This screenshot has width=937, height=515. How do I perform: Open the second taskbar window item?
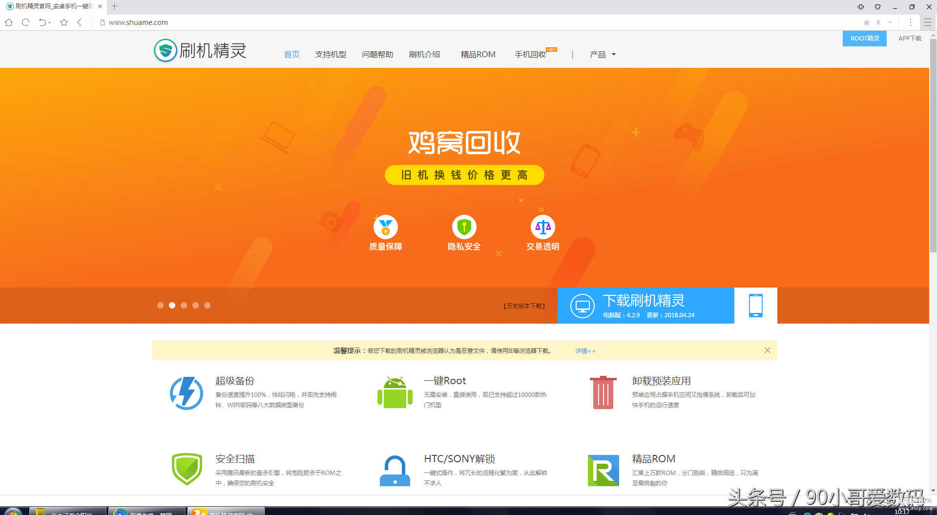pyautogui.click(x=147, y=511)
